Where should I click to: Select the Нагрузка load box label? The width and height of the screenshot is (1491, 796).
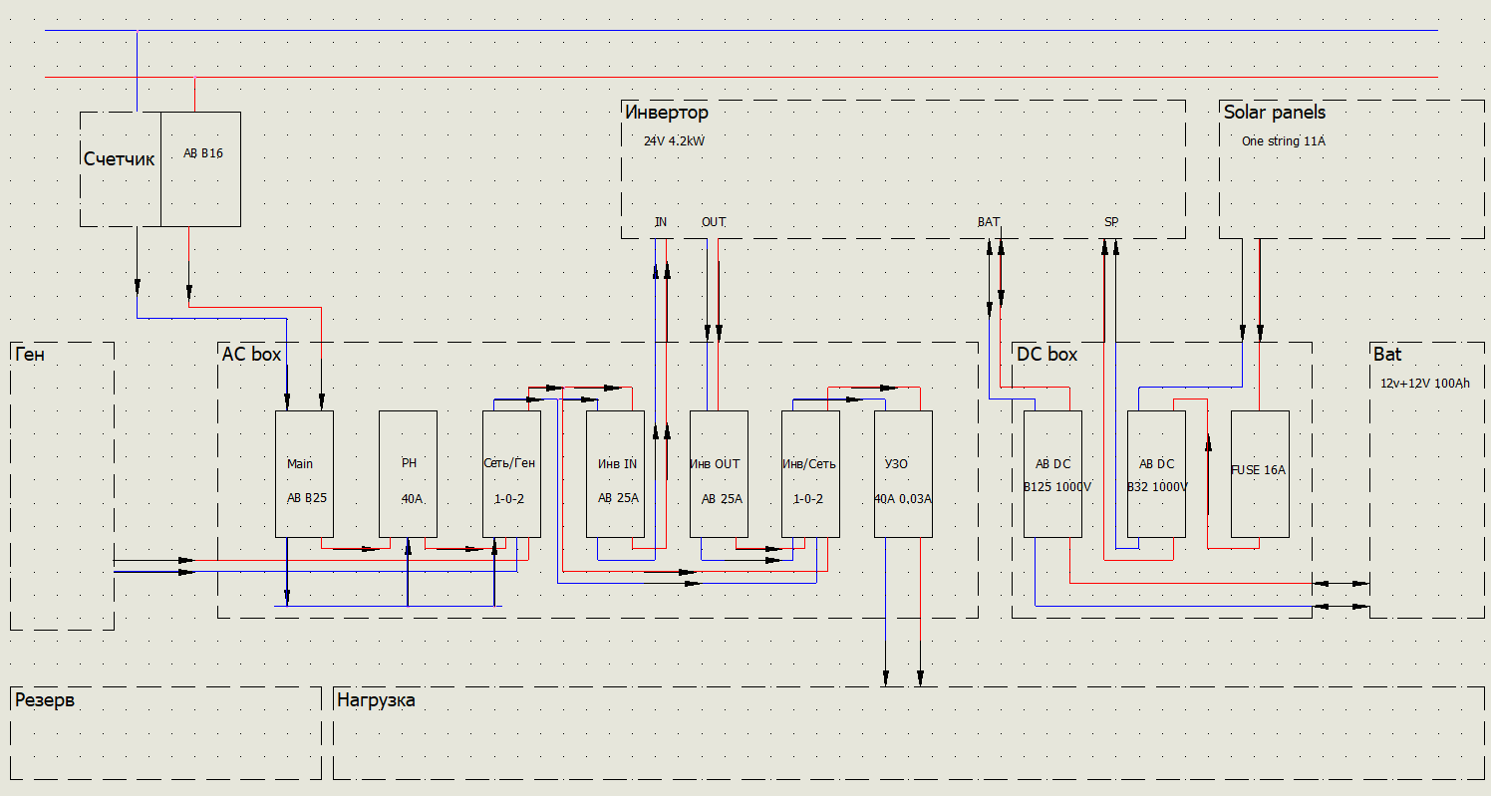click(x=376, y=700)
